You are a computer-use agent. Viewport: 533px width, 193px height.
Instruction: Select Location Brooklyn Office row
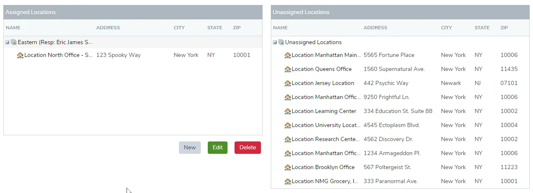pos(400,167)
